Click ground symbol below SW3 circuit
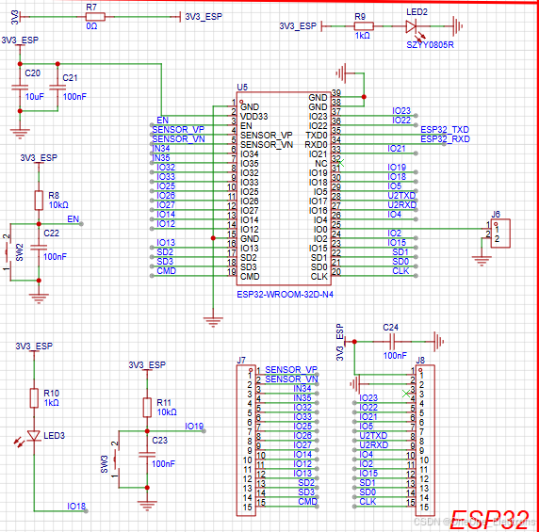This screenshot has height=532, width=539. (x=147, y=506)
